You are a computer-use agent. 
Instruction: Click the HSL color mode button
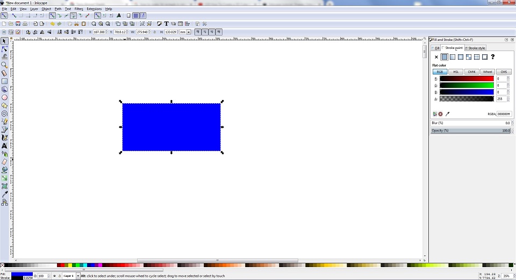coord(456,71)
